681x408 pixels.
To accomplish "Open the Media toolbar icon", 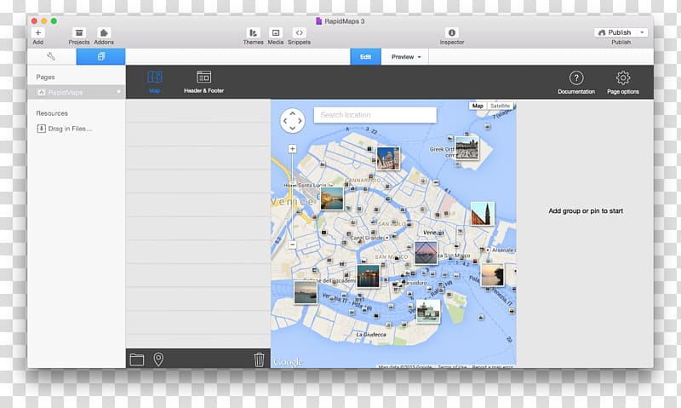I will point(275,32).
